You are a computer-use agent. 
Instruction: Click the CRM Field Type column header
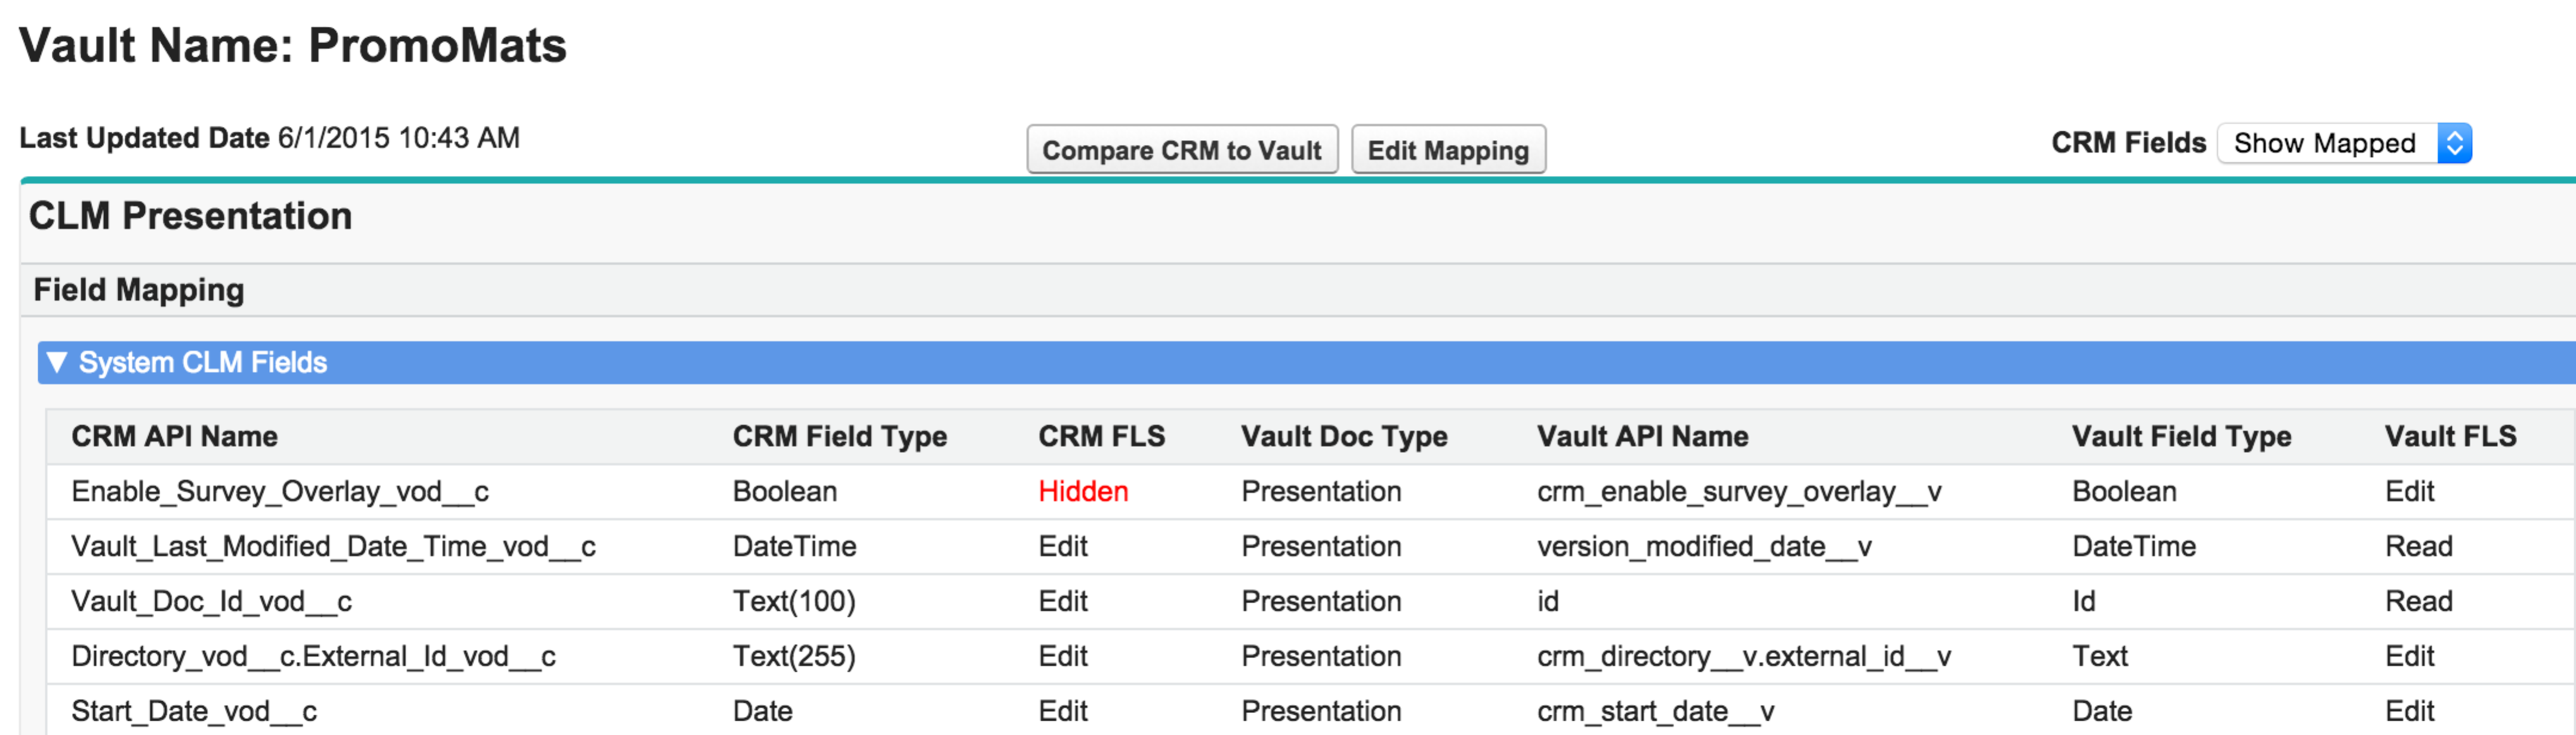pos(839,436)
